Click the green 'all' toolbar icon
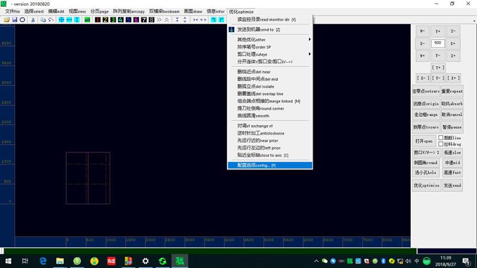The height and width of the screenshot is (268, 477). click(x=87, y=20)
